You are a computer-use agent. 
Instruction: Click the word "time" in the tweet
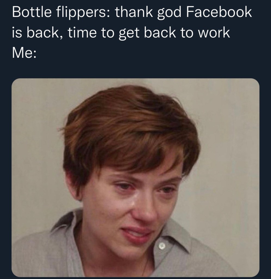pos(82,33)
